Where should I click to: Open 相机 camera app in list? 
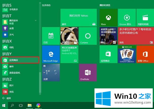(20, 47)
